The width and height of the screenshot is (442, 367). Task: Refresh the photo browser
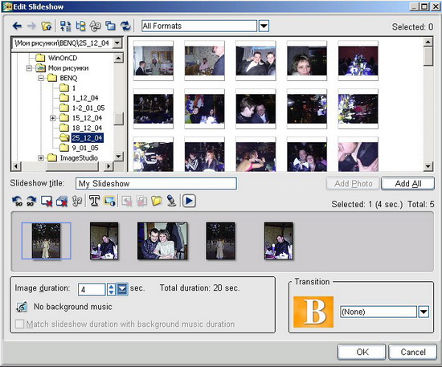pyautogui.click(x=125, y=27)
